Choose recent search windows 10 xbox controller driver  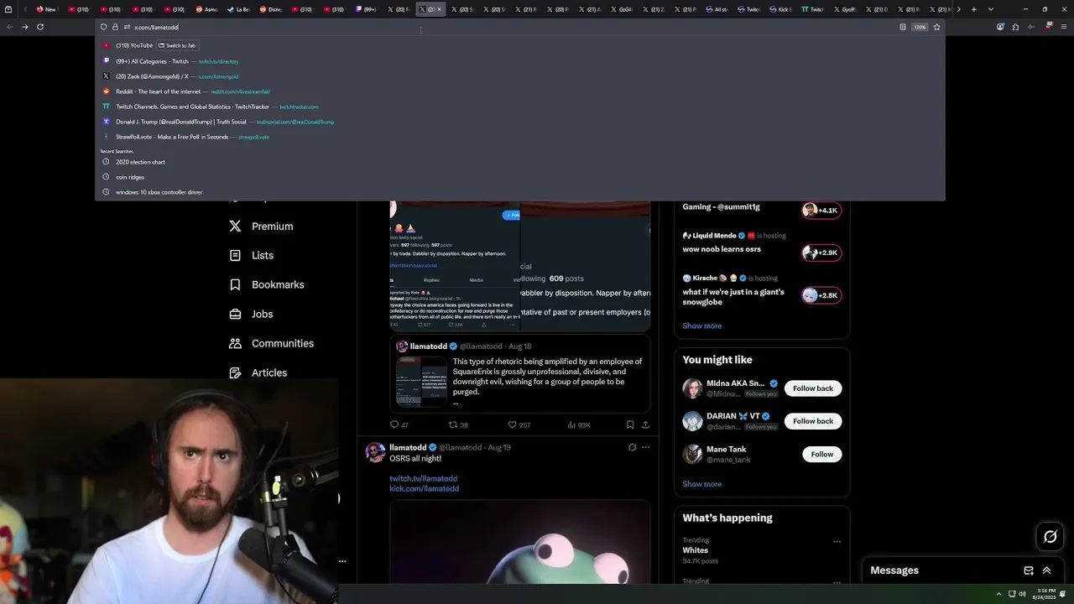(x=519, y=192)
